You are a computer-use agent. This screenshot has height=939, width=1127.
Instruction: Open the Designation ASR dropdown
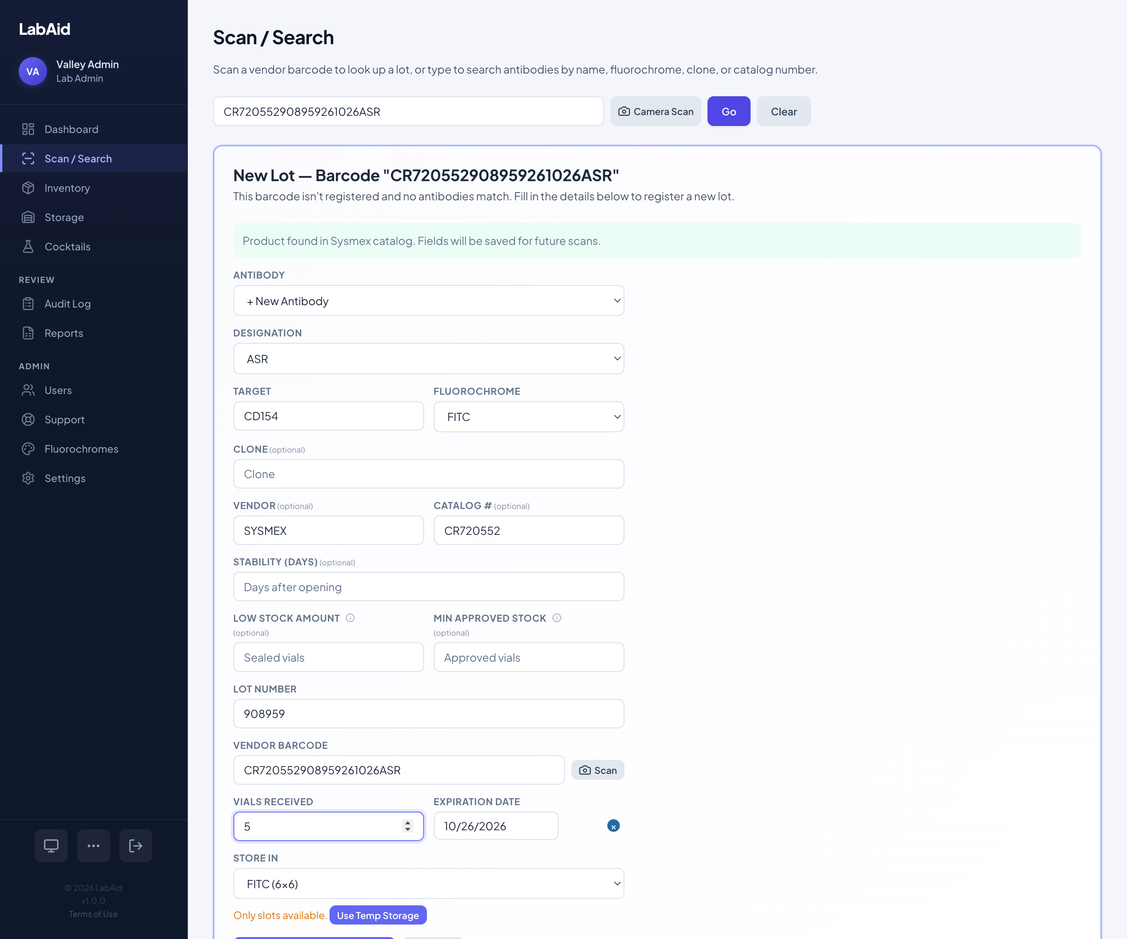[x=428, y=359]
